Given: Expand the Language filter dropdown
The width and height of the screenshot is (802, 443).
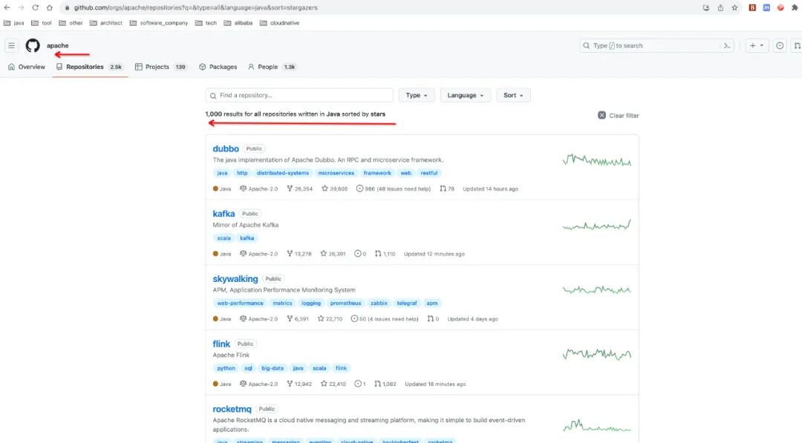Looking at the screenshot, I should point(465,95).
